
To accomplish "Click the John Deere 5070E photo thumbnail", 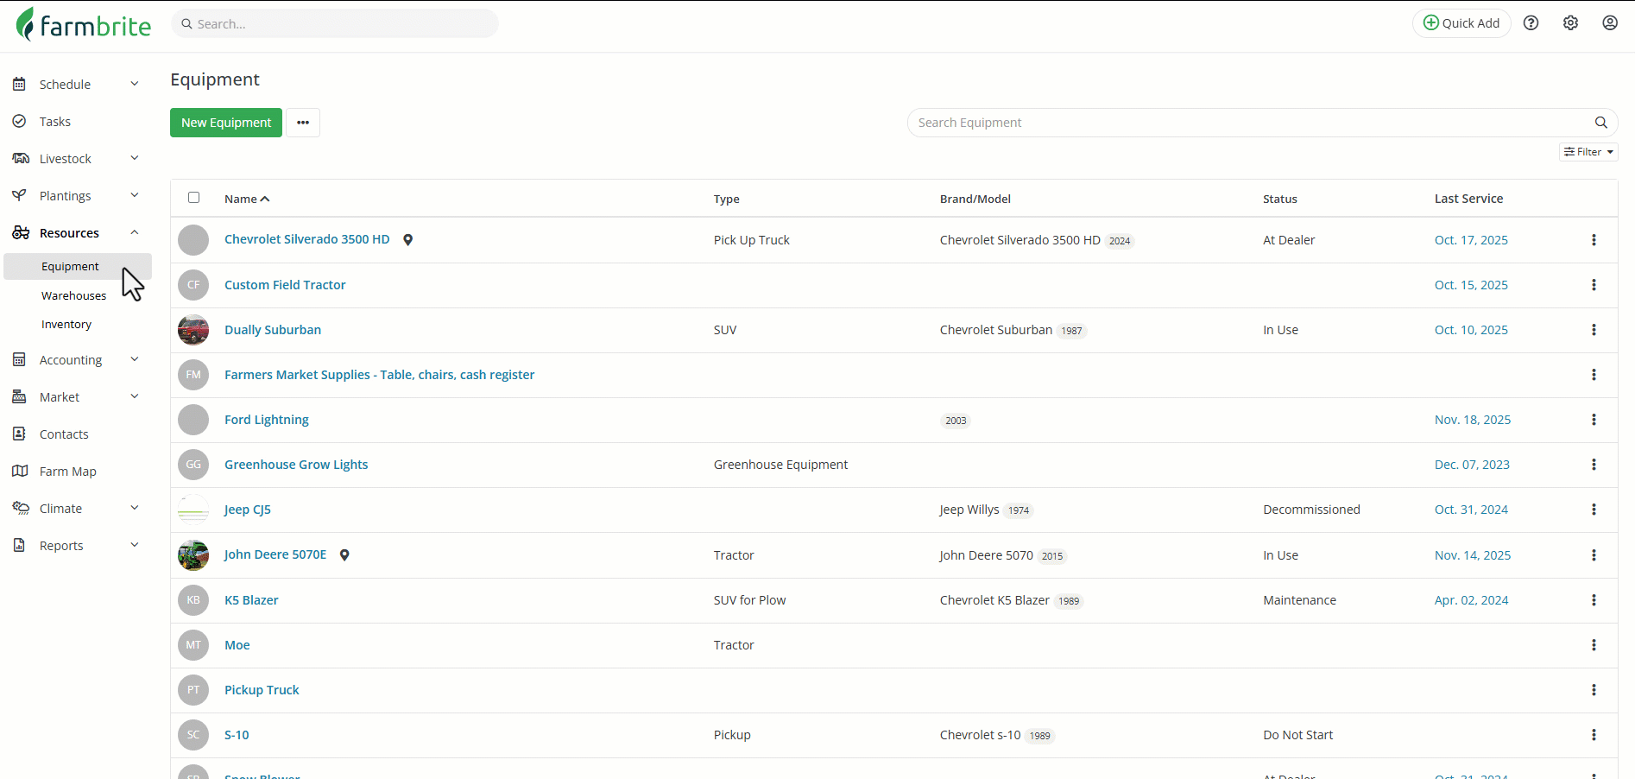I will click(x=193, y=555).
